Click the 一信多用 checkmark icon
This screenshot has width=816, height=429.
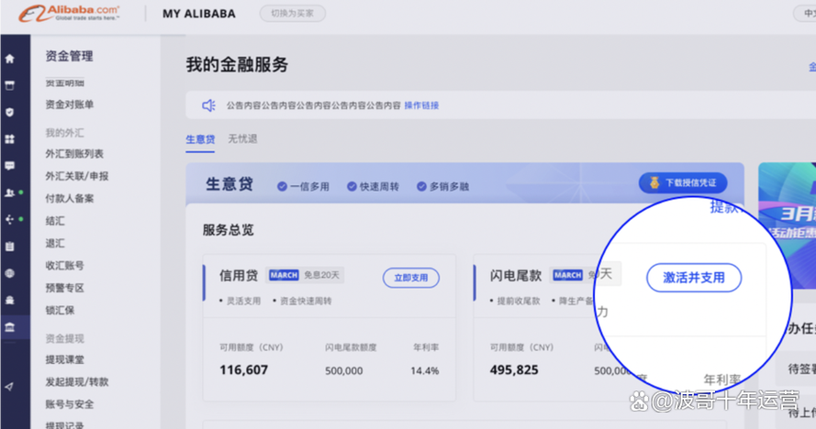pos(282,187)
